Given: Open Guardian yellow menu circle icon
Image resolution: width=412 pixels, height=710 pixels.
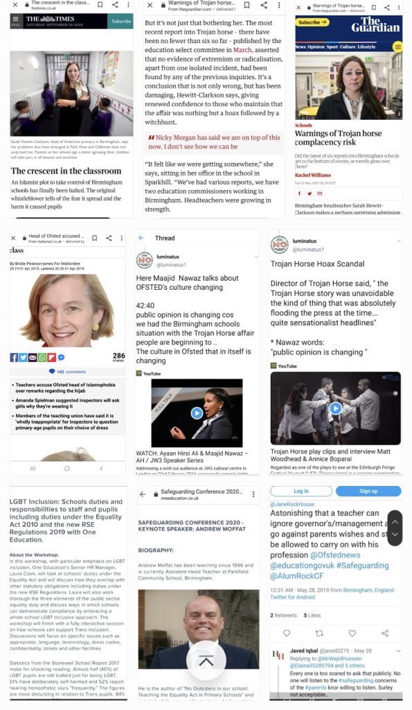Looking at the screenshot, I should pos(397,46).
